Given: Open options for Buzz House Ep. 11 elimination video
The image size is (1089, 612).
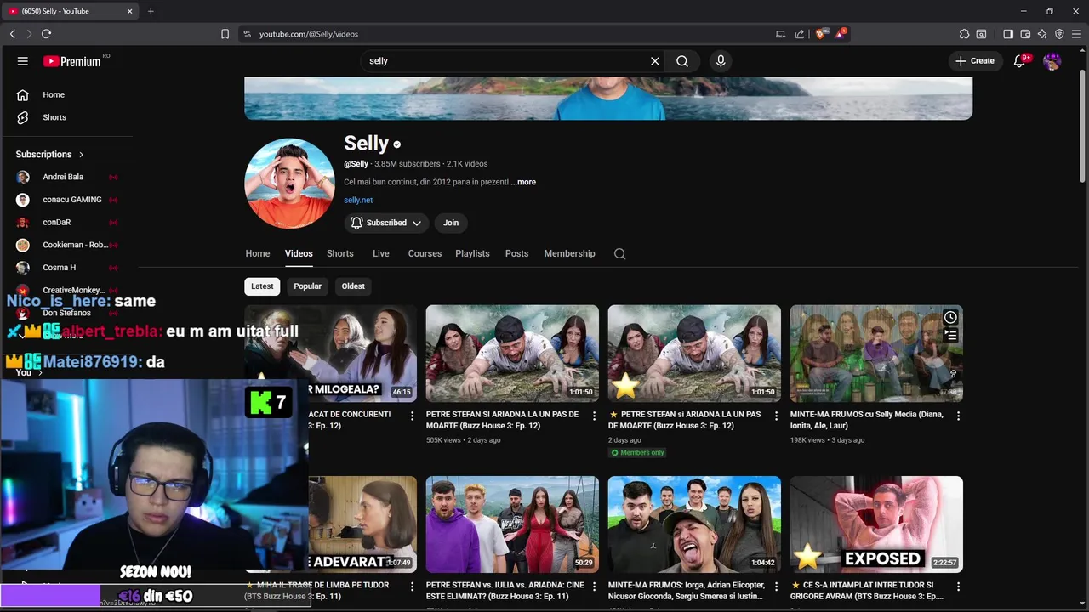Looking at the screenshot, I should pyautogui.click(x=595, y=586).
